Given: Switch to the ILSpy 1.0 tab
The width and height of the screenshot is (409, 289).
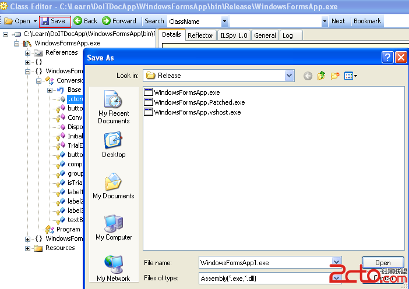Looking at the screenshot, I should 234,35.
